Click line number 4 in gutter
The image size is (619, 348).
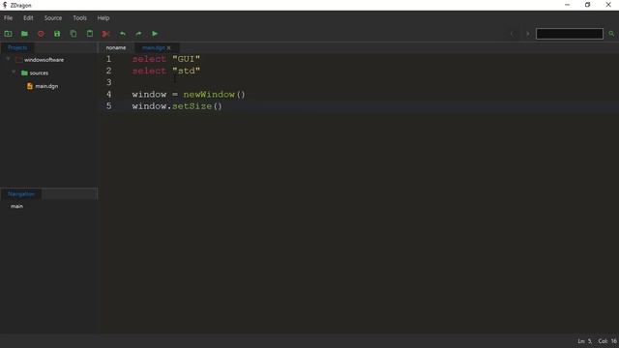(x=108, y=95)
